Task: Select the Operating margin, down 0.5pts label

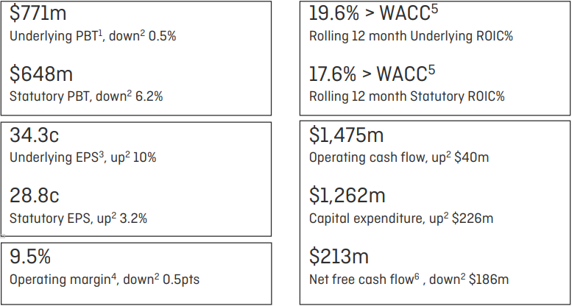Action: 105,280
